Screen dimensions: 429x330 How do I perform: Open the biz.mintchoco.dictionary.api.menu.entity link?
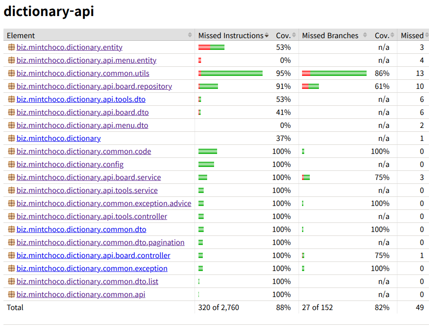point(87,60)
